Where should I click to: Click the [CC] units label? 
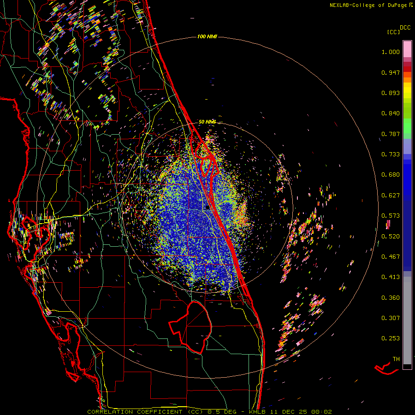393,32
